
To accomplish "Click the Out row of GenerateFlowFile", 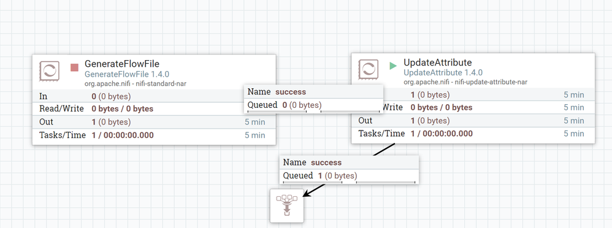I will click(154, 122).
